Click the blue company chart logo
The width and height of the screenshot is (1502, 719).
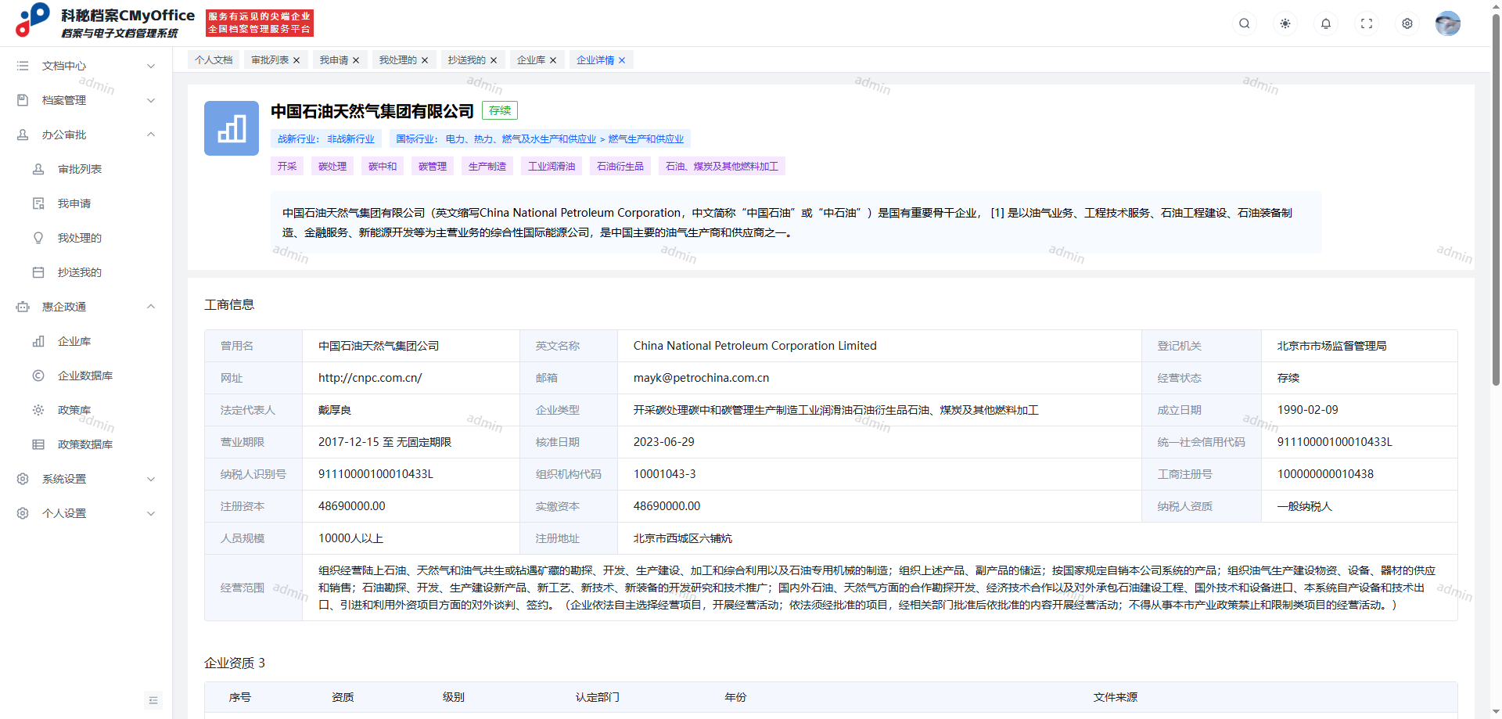[x=232, y=128]
